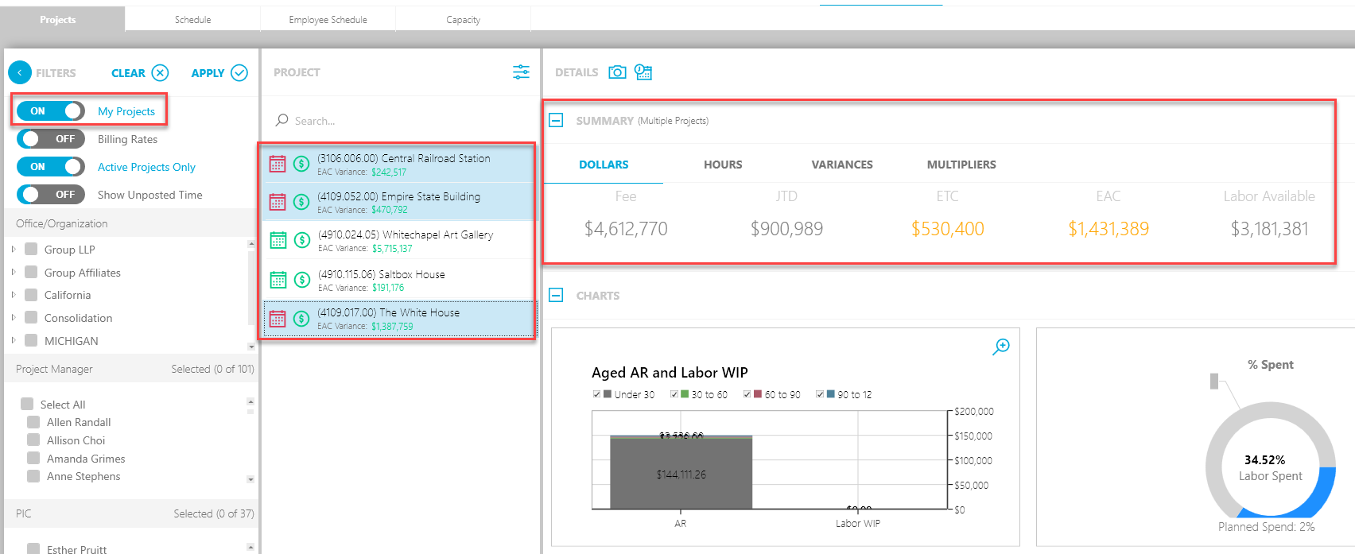Switch to the Employee Schedule tab
This screenshot has width=1355, height=554.
(x=328, y=20)
